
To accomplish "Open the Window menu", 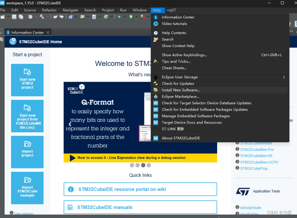I will pyautogui.click(x=140, y=10).
